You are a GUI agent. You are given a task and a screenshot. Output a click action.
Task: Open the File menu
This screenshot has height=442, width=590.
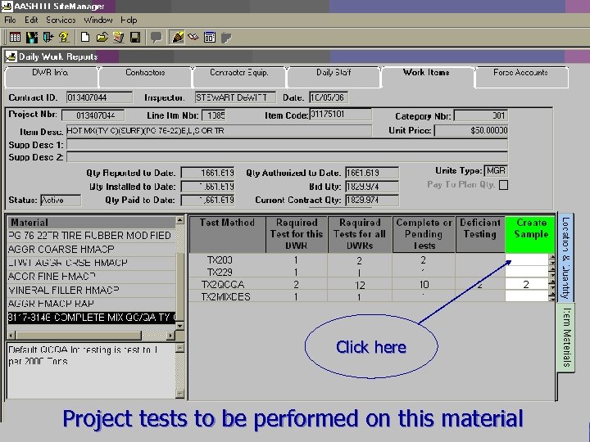10,20
